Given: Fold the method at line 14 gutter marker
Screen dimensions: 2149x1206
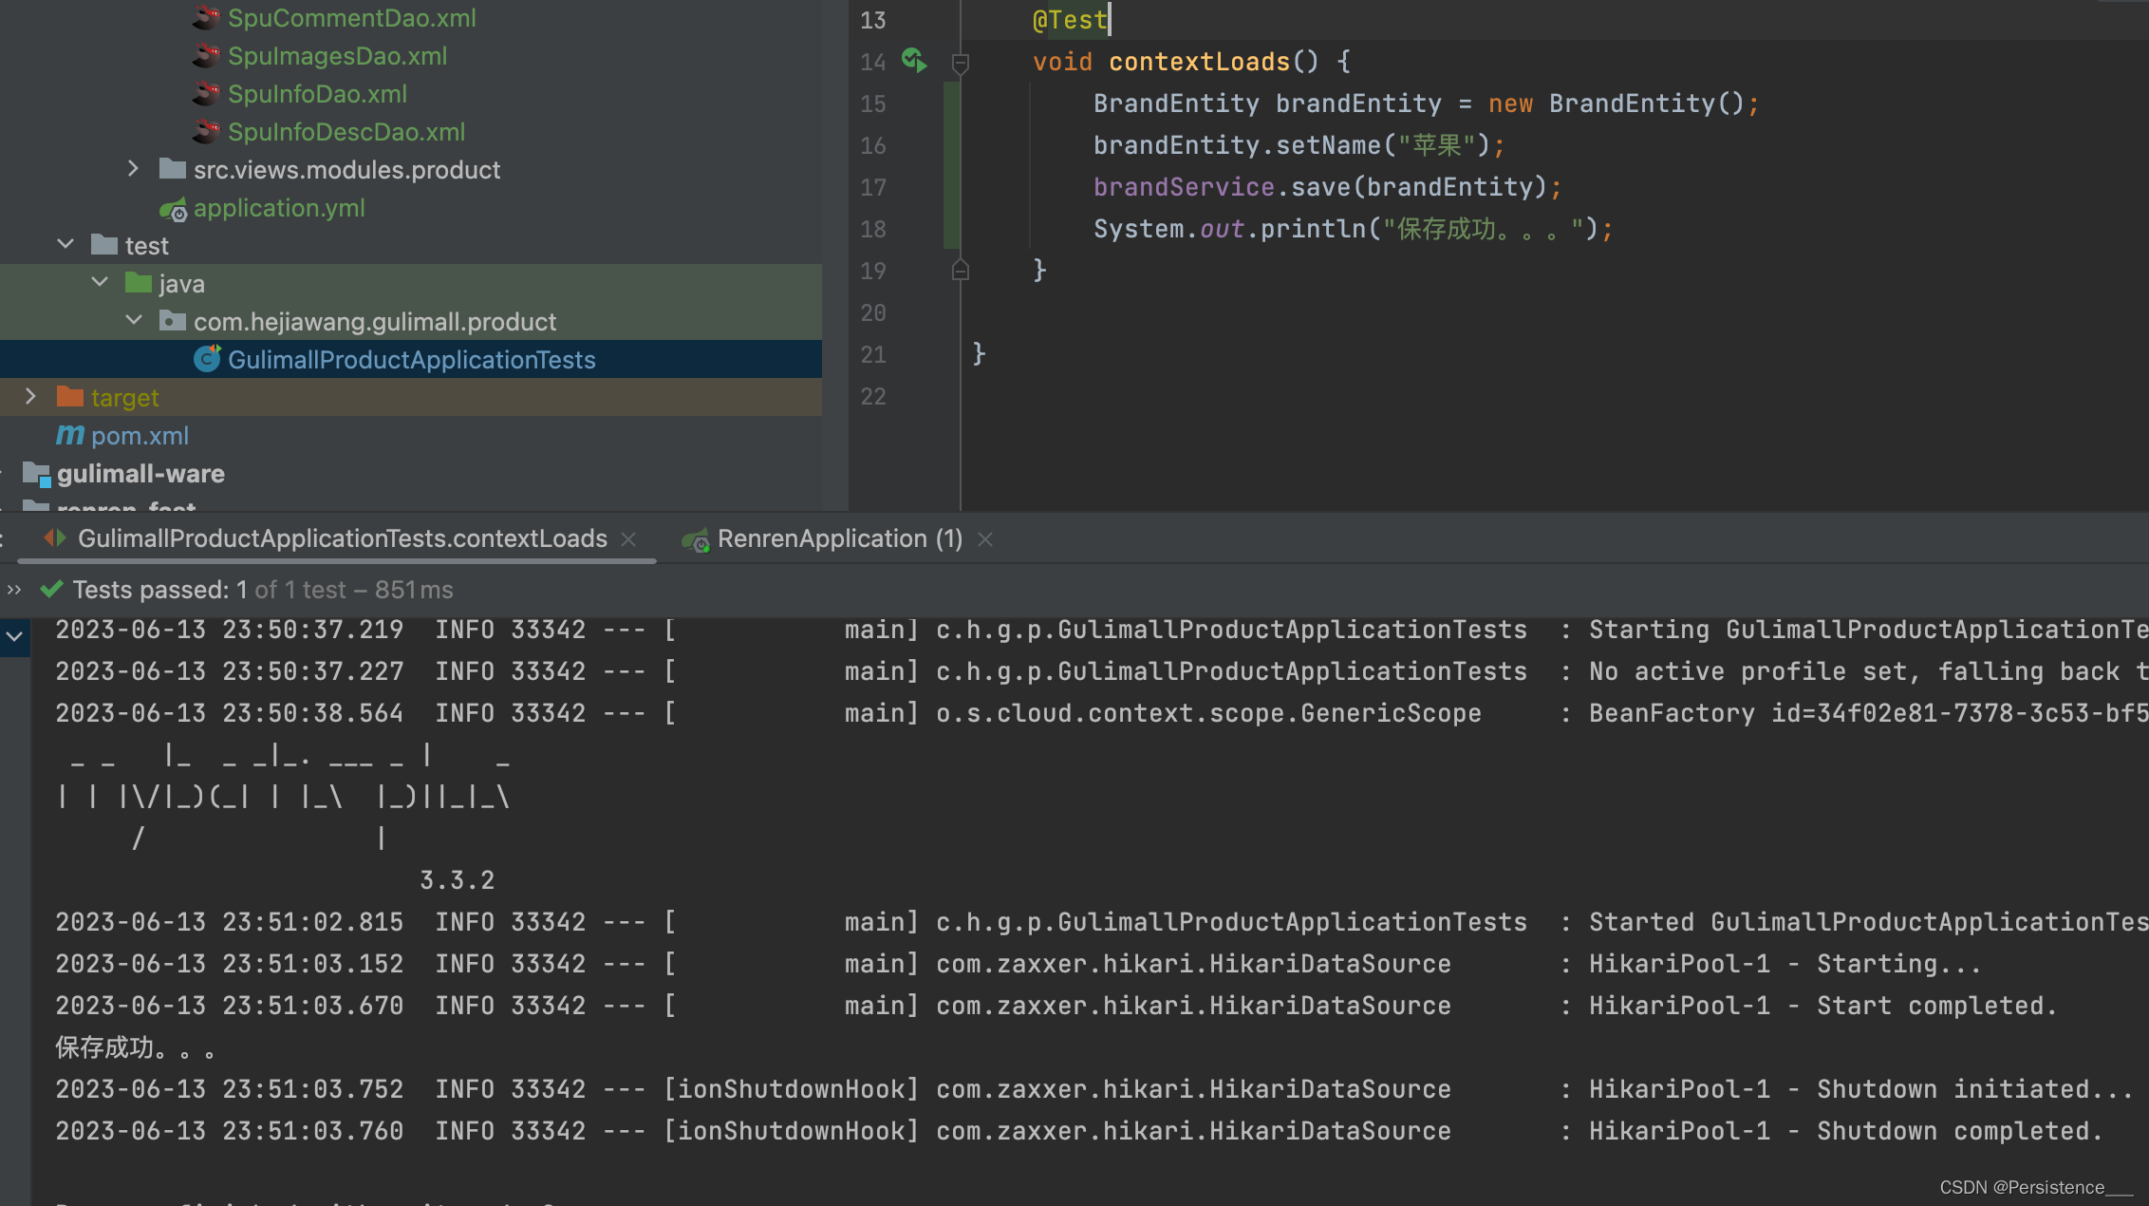Looking at the screenshot, I should tap(960, 63).
